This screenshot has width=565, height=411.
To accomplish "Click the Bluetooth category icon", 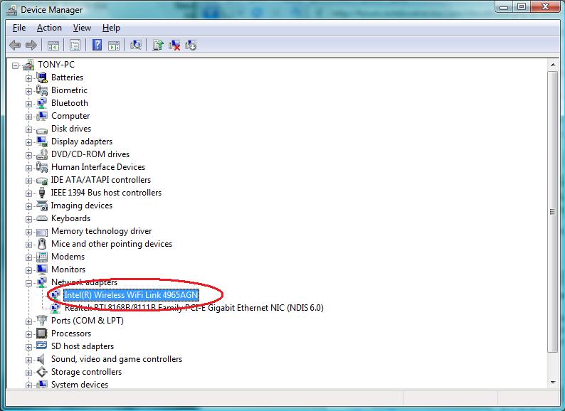I will pyautogui.click(x=42, y=103).
